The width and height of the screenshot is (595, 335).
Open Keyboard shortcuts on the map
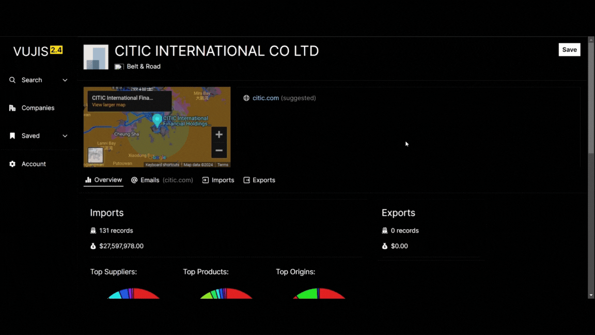162,165
